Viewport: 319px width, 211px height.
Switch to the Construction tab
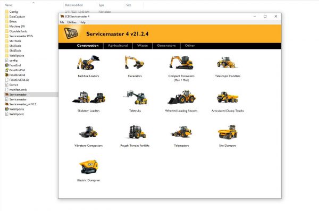pos(88,46)
